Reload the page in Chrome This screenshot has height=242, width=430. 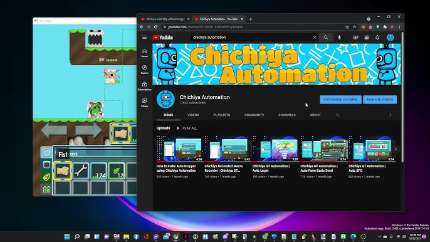(x=155, y=27)
